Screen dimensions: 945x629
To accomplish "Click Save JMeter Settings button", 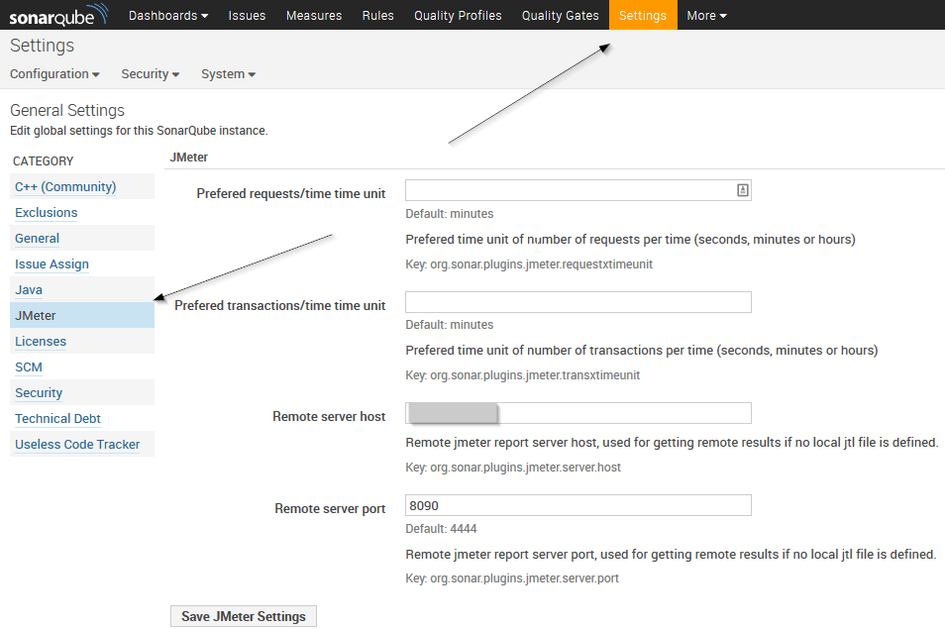I will tap(244, 616).
